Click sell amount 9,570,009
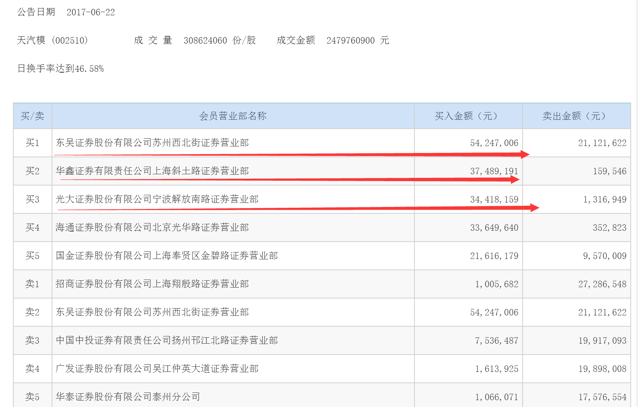The width and height of the screenshot is (638, 407). tap(605, 256)
